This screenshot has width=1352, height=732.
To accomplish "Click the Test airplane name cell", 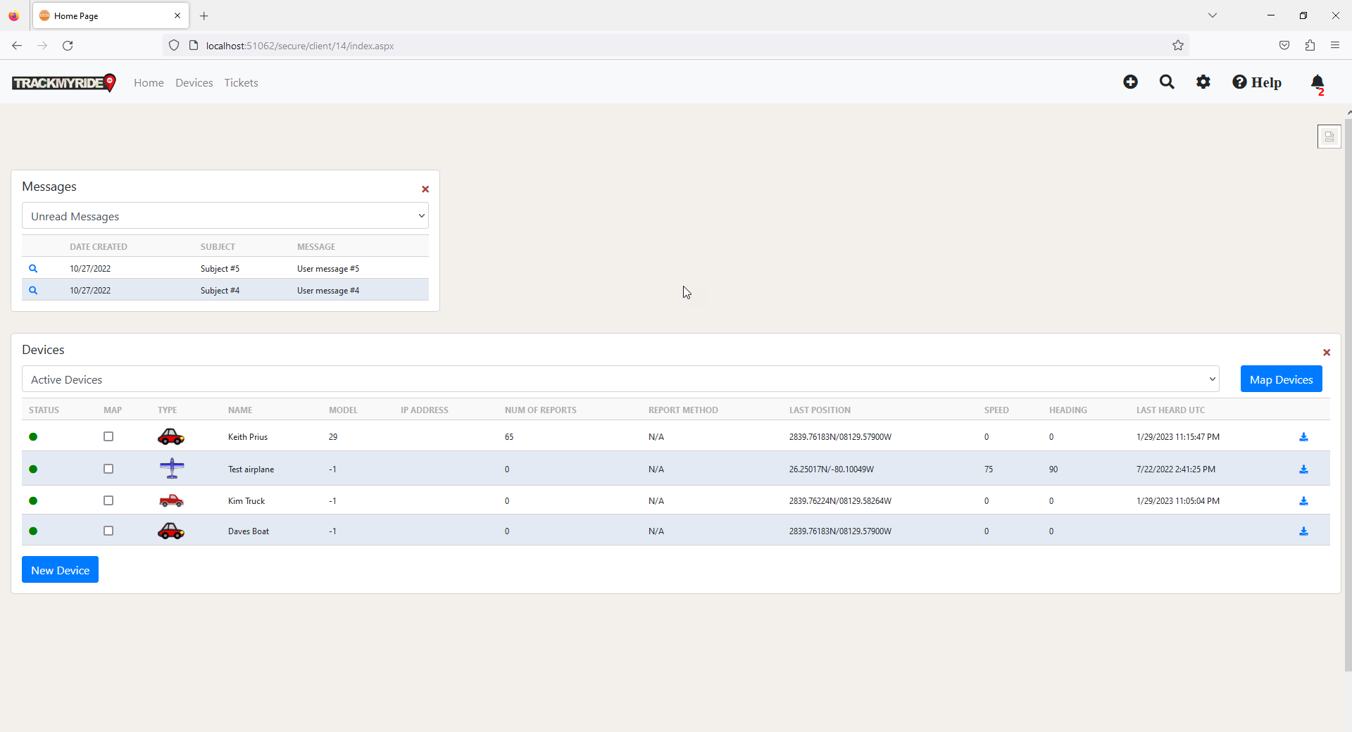I will tap(251, 469).
